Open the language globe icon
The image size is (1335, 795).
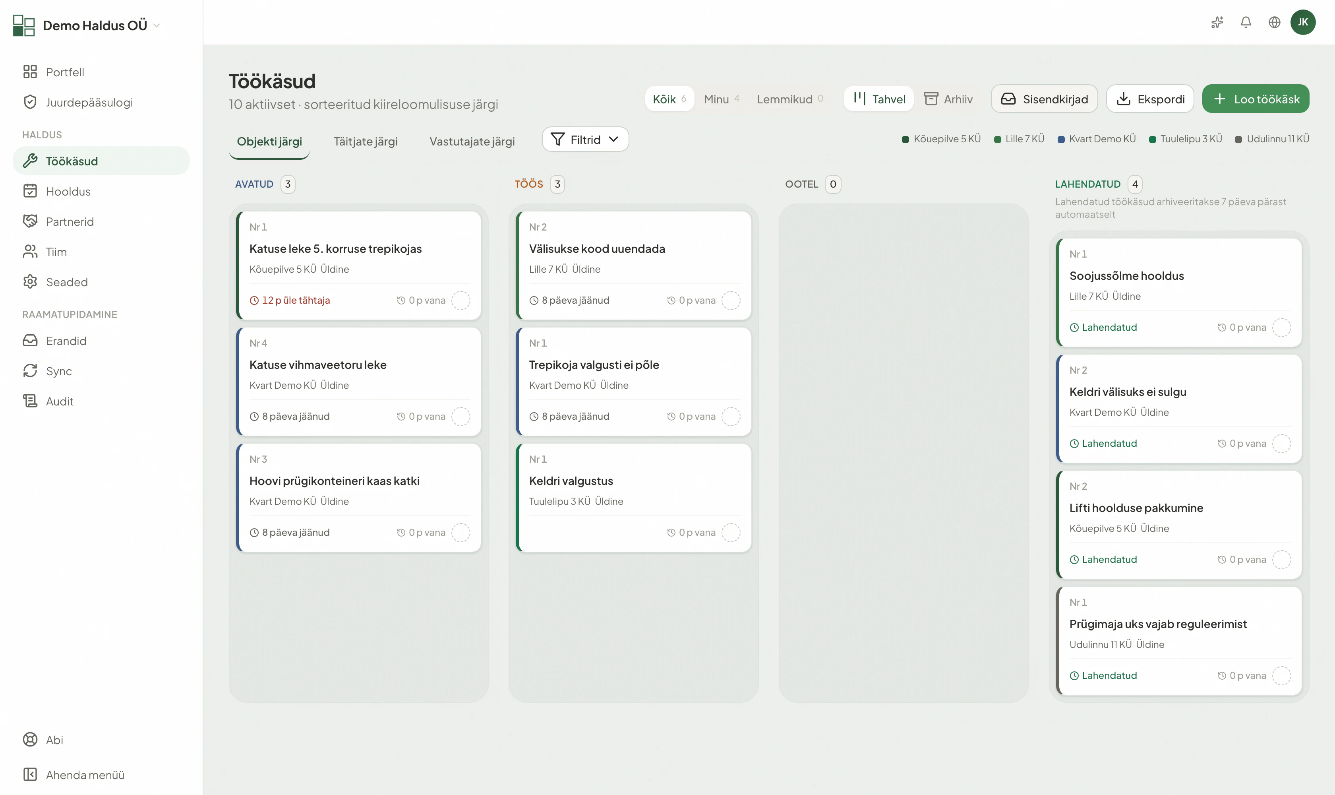coord(1275,22)
